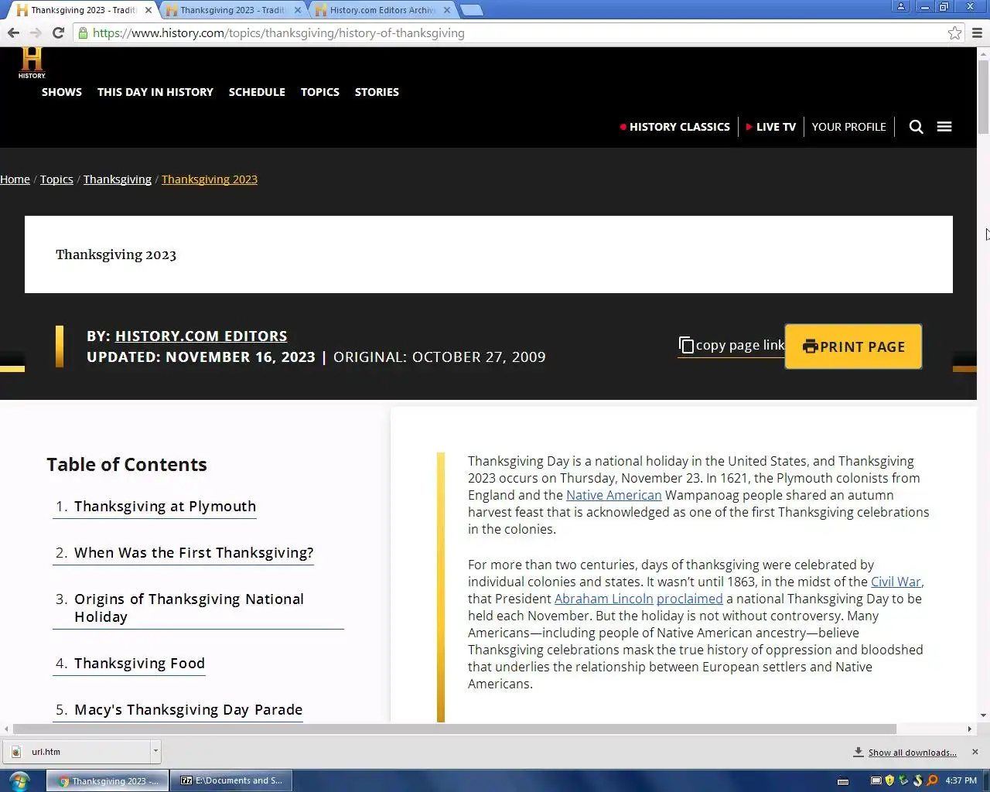The width and height of the screenshot is (990, 792).
Task: Open THIS DAY IN HISTORY
Action: (x=155, y=92)
